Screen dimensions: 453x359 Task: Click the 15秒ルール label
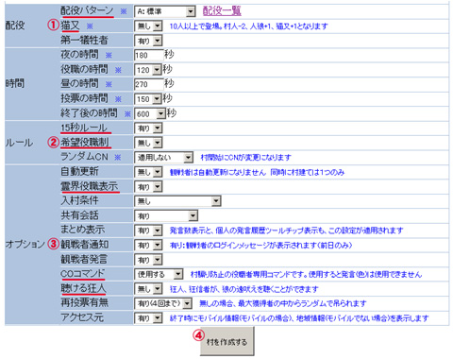click(84, 128)
